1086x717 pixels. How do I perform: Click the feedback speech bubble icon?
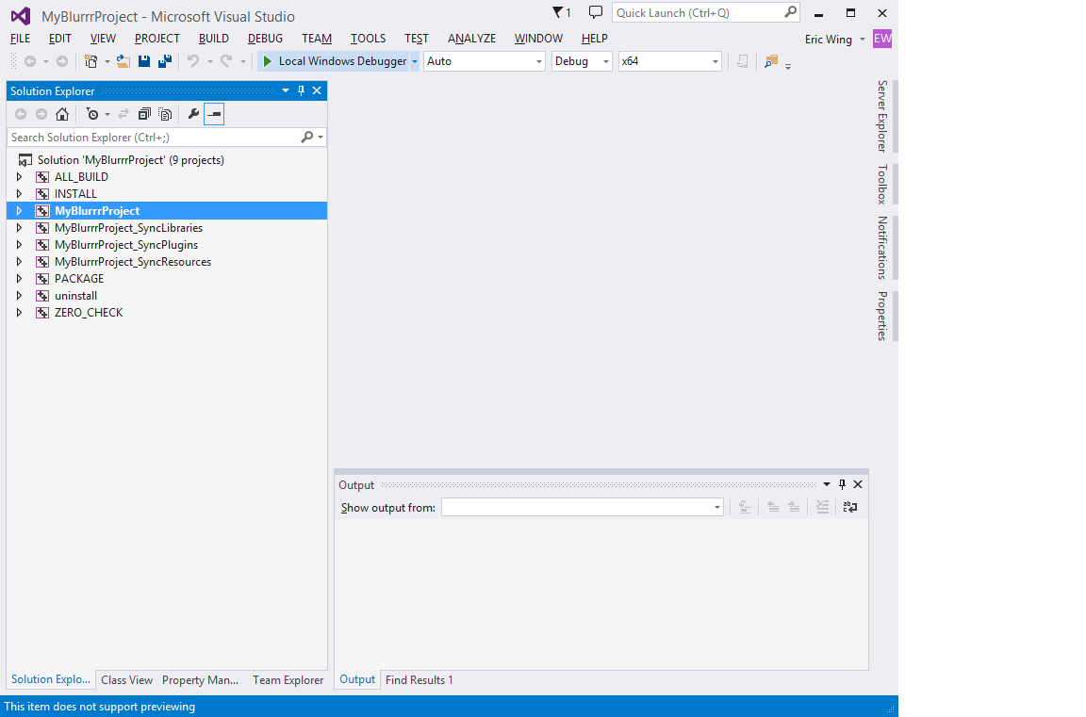tap(595, 12)
